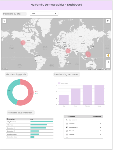Open the City filter dropdown

44,14
